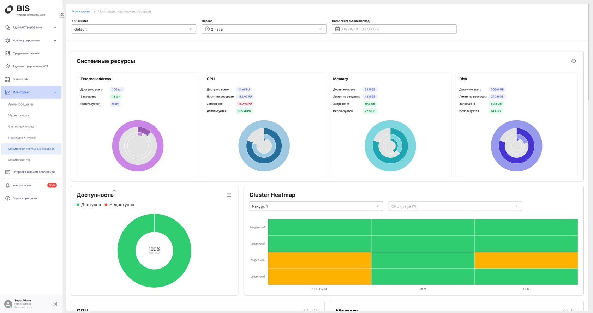Click the info icon beside Доступность title

pos(114,192)
